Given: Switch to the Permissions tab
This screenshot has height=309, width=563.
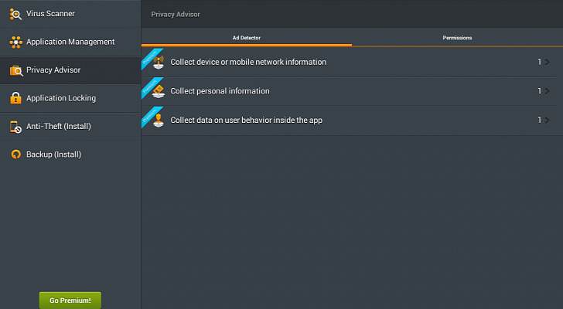Looking at the screenshot, I should (x=457, y=37).
